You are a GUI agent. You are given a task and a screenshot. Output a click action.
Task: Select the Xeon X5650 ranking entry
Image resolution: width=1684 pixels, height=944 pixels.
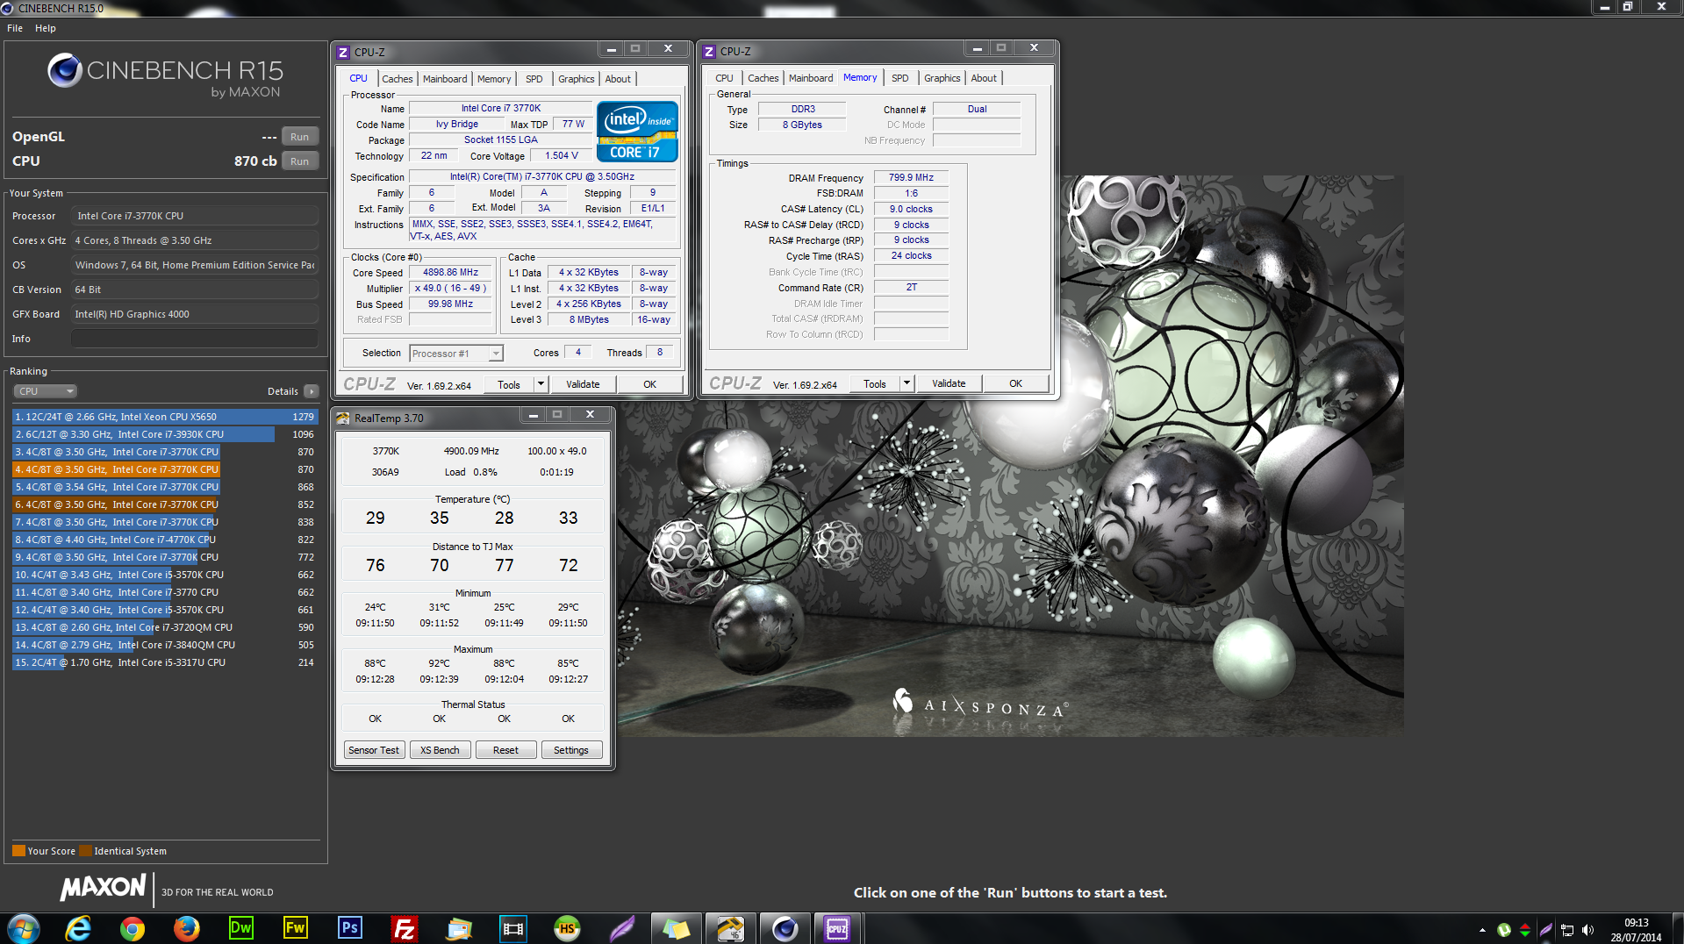165,417
